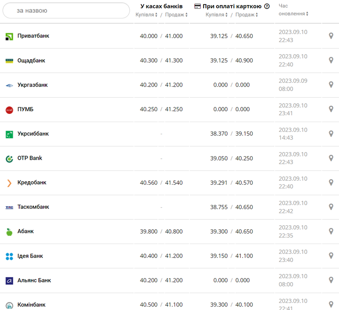The height and width of the screenshot is (310, 339).
Task: Sort by cash desk Купівля rate
Action: point(147,15)
